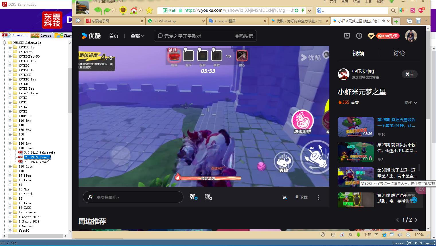Click the security shield icon in status bar

[323, 235]
